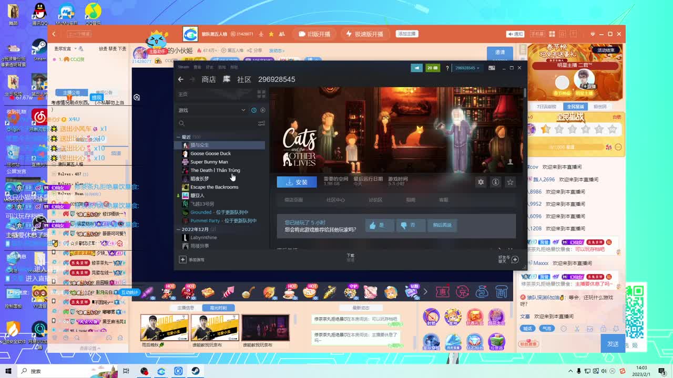673x378 pixels.
Task: Open game settings gear icon
Action: point(481,182)
